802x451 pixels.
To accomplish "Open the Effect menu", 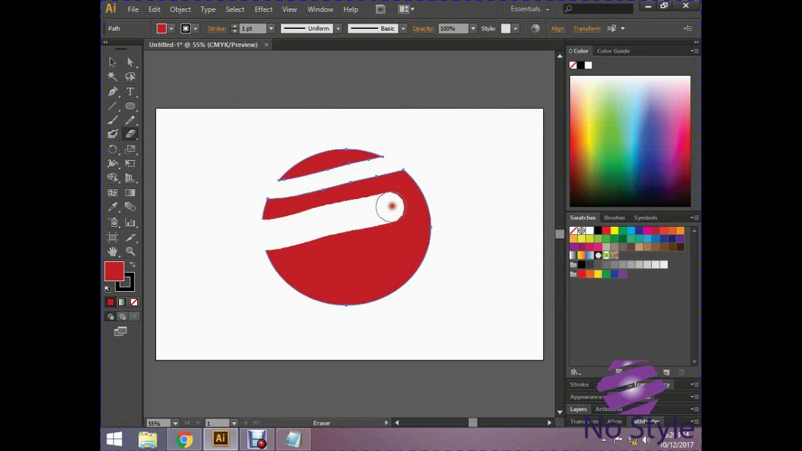I will coord(263,9).
